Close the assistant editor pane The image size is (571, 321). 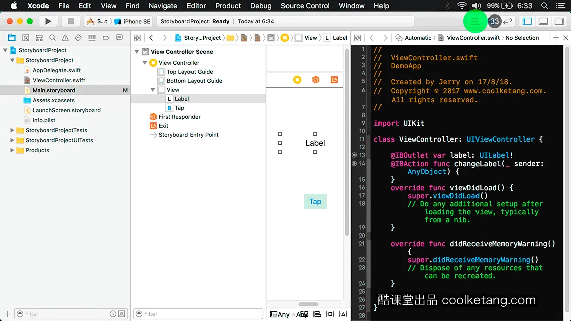566,38
